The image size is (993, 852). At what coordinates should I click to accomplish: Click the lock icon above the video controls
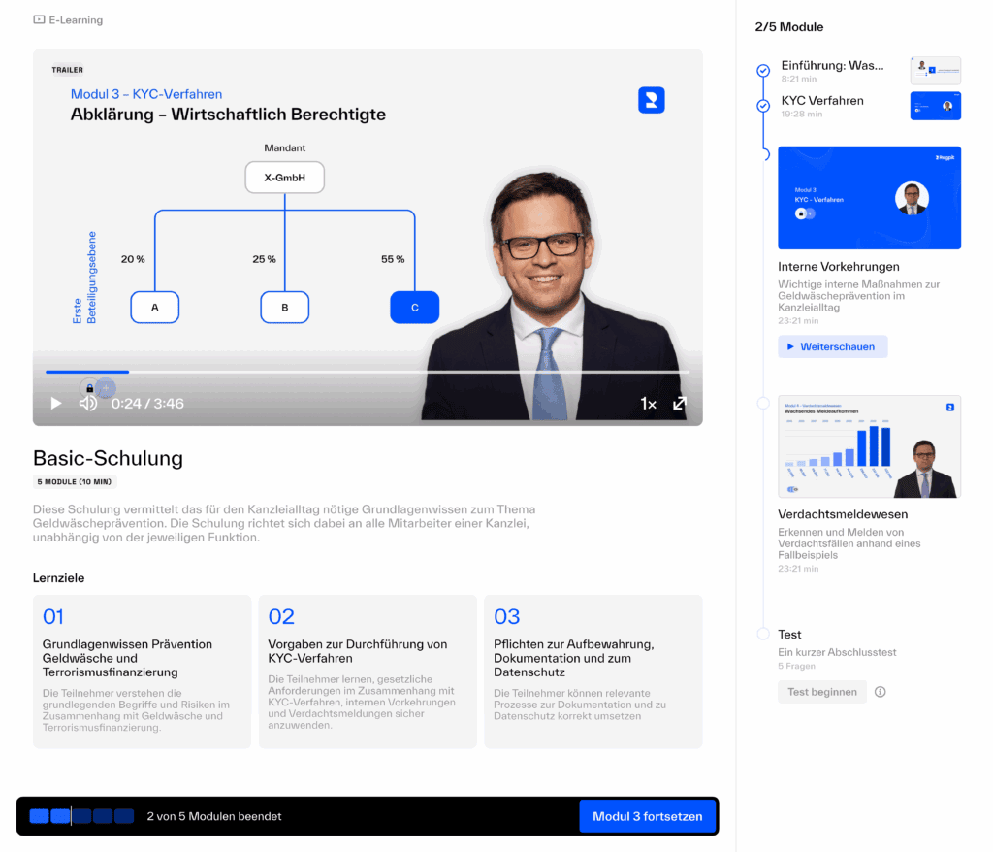point(90,388)
